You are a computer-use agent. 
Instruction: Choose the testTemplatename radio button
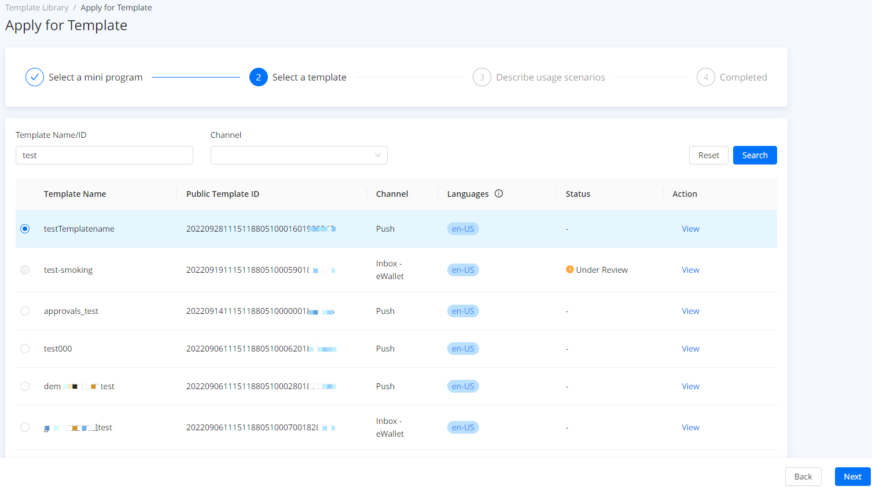(x=25, y=229)
